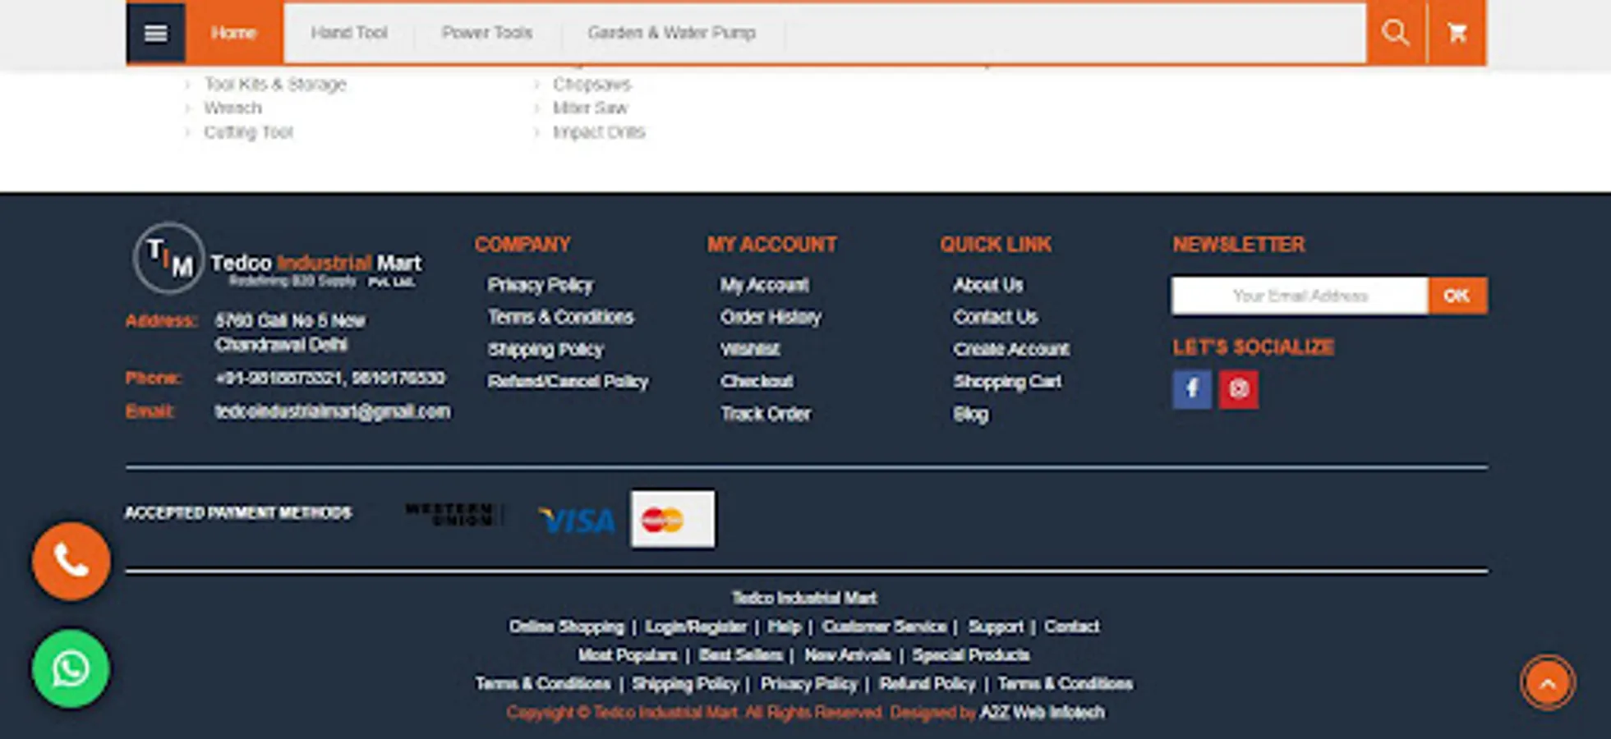This screenshot has height=739, width=1611.
Task: Open the Special Products link
Action: coord(971,655)
